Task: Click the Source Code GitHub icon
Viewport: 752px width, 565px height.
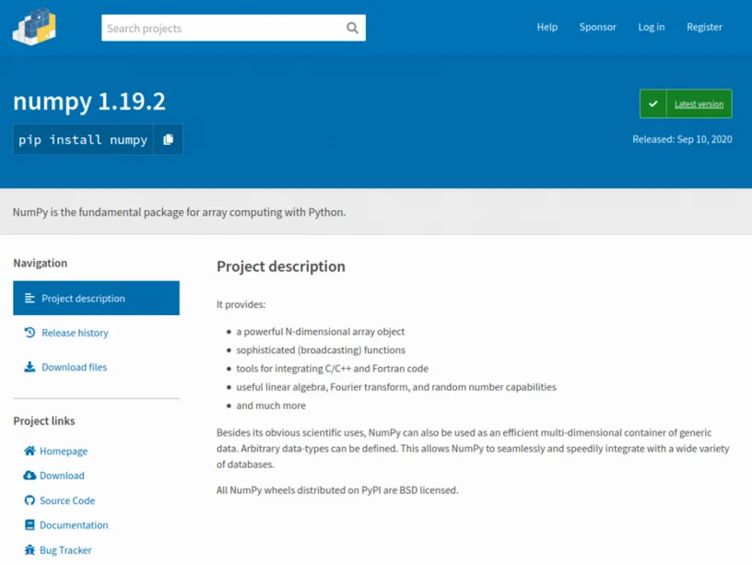Action: [29, 500]
